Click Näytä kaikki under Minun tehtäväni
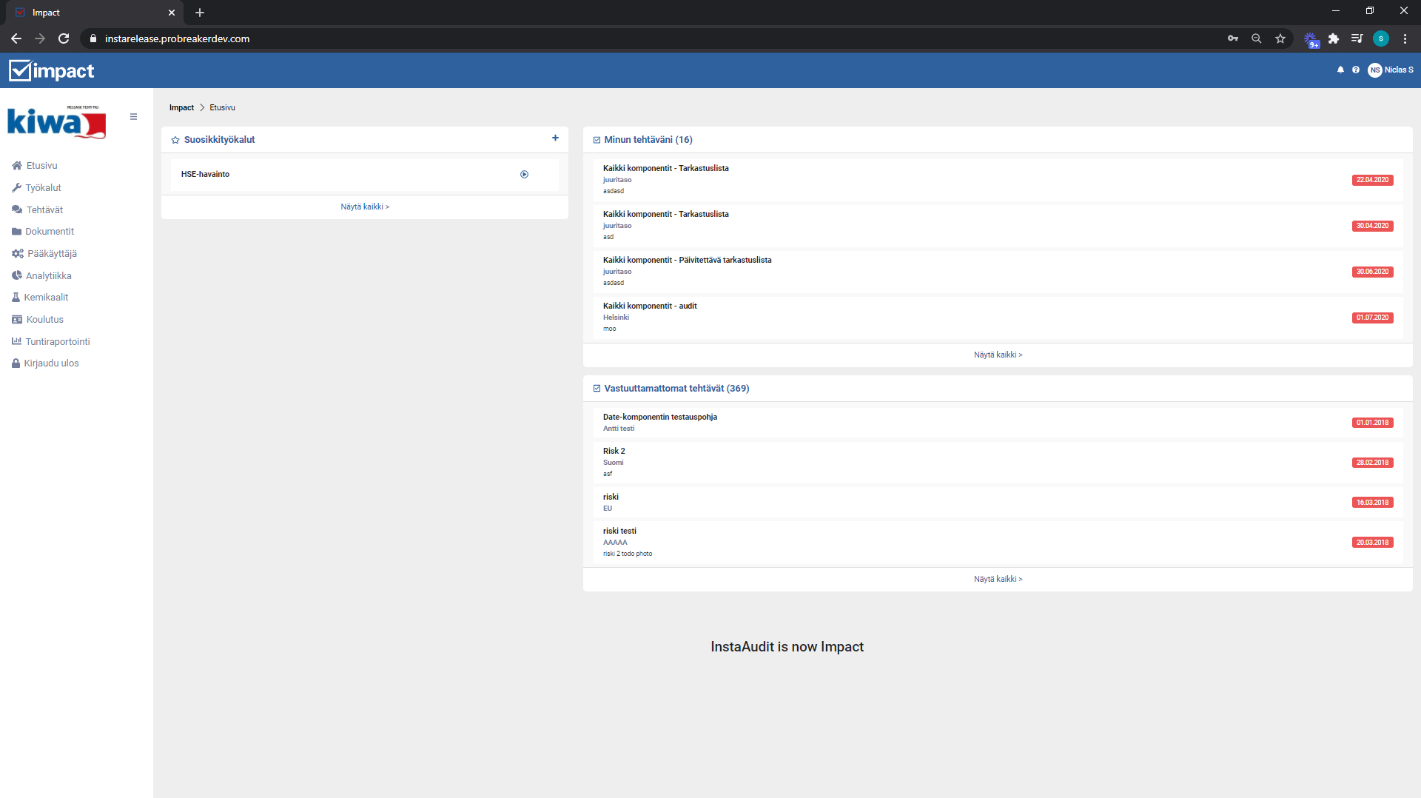1421x798 pixels. [x=998, y=355]
